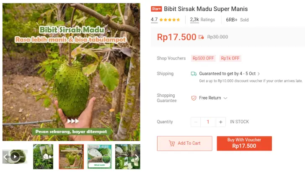Click the previous thumbnail arrow
This screenshot has height=172, width=305.
(5, 157)
